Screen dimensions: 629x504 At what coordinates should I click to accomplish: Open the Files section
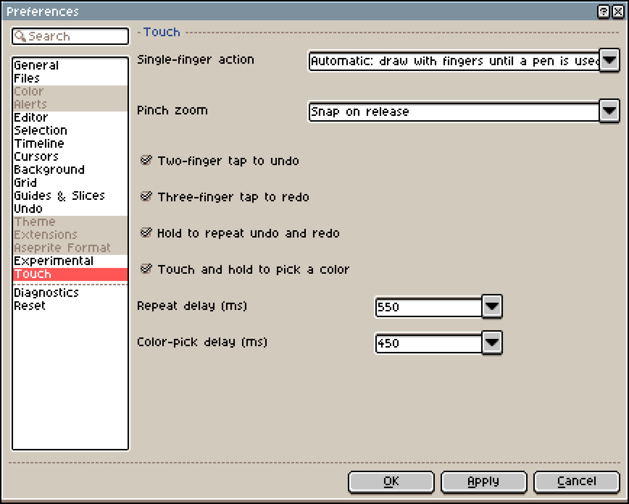coord(70,78)
